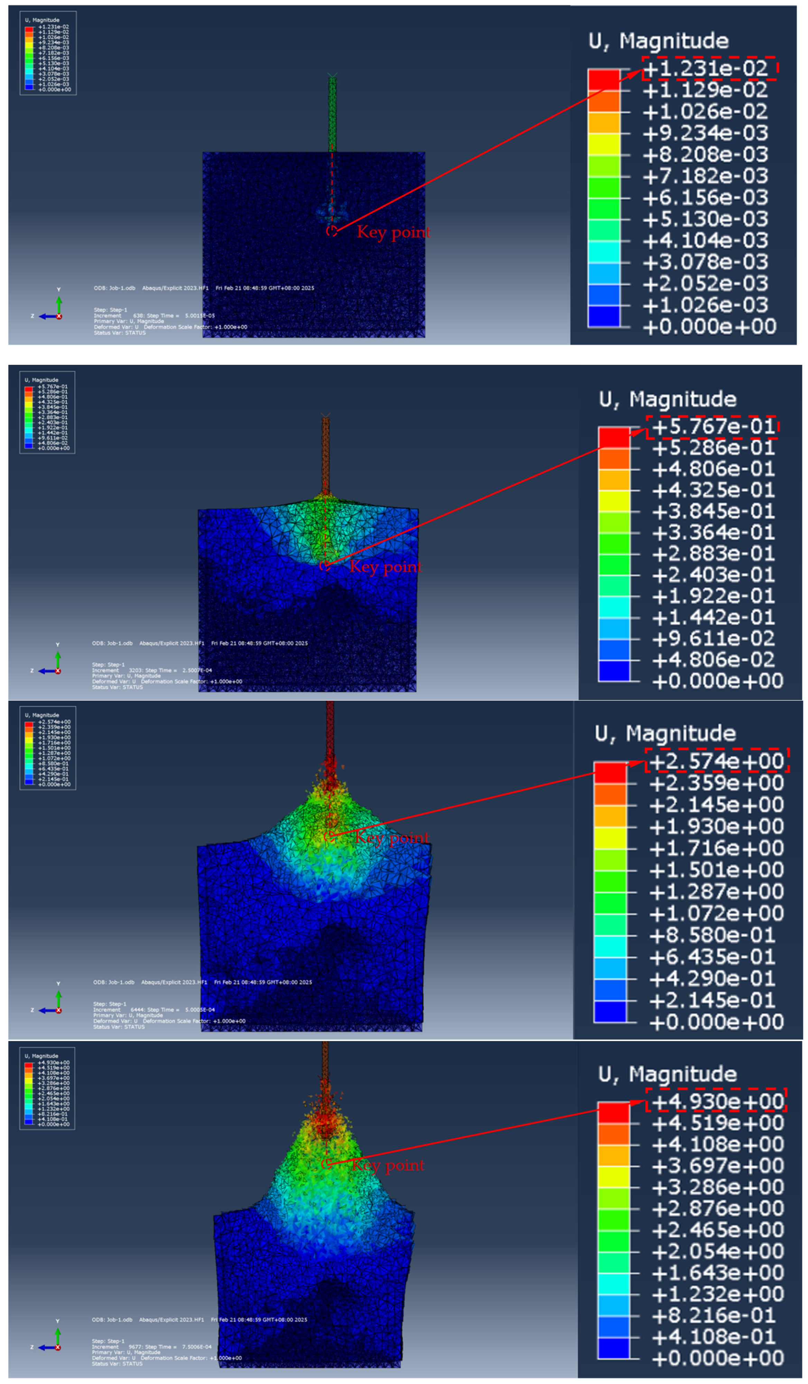Click the small legend topped by +4.930e+00
Screen dimensions: 808x1384
[47, 1089]
